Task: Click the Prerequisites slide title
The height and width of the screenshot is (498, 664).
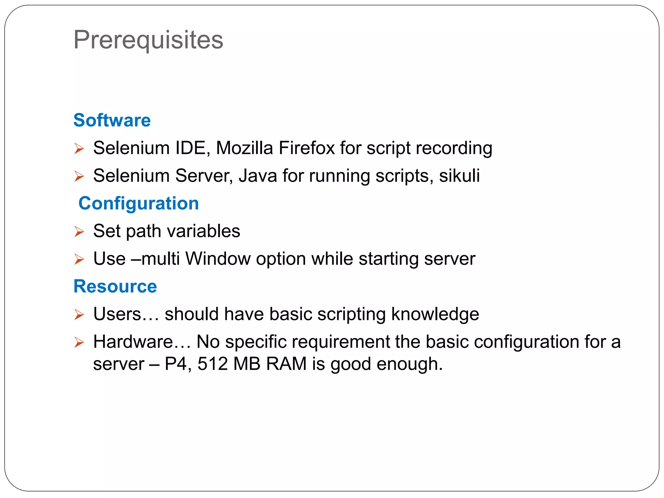Action: [148, 40]
